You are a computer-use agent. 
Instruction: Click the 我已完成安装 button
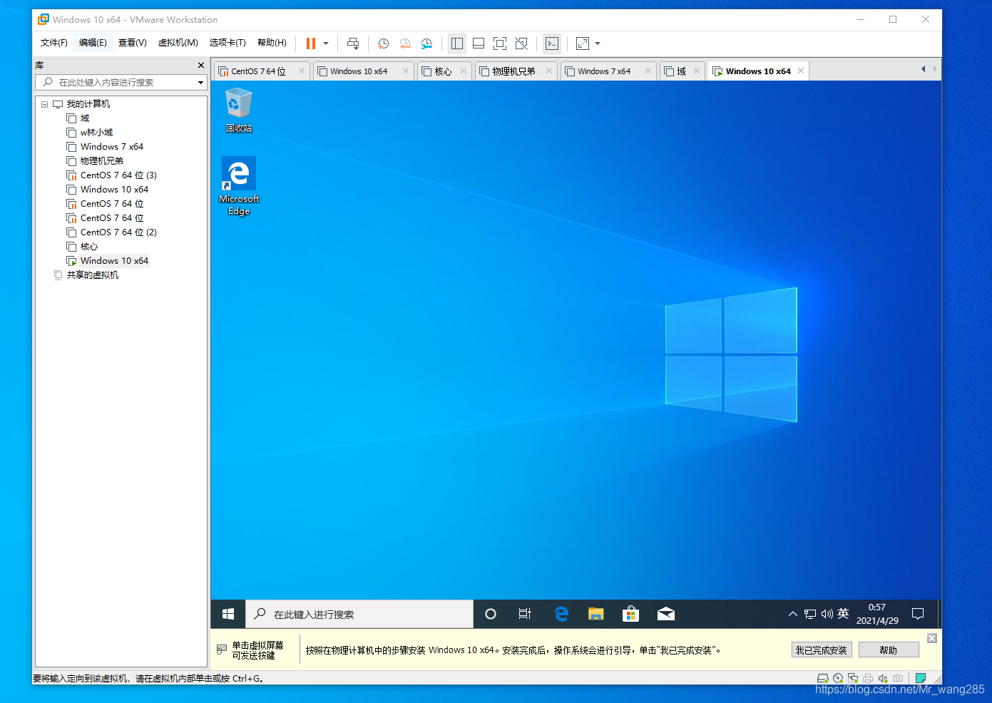click(x=822, y=650)
